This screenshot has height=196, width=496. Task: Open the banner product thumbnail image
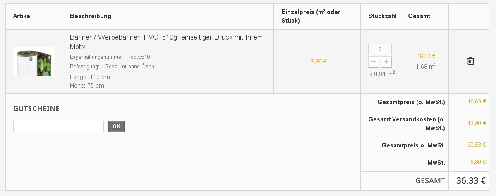coord(34,61)
